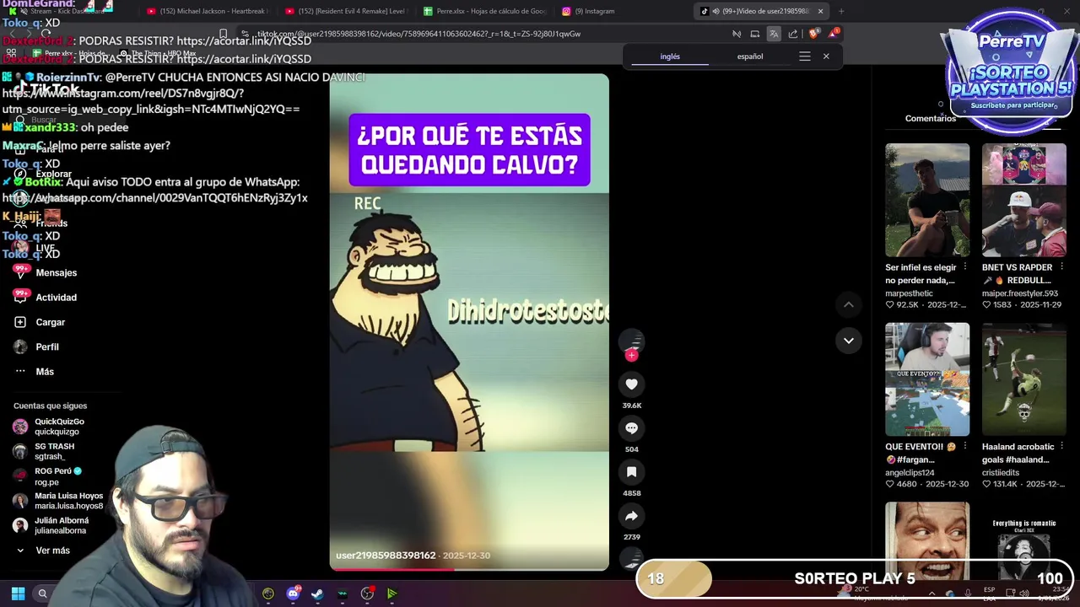Switch to the Perre.xlsx Google Sheets tab
Viewport: 1080px width, 607px height.
pos(485,11)
